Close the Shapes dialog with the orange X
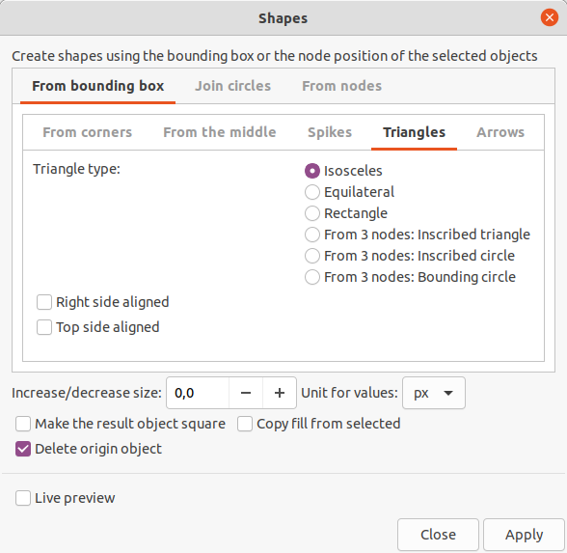 (550, 17)
